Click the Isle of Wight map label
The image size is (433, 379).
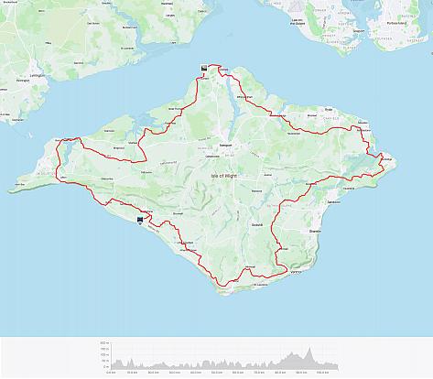pyautogui.click(x=224, y=176)
